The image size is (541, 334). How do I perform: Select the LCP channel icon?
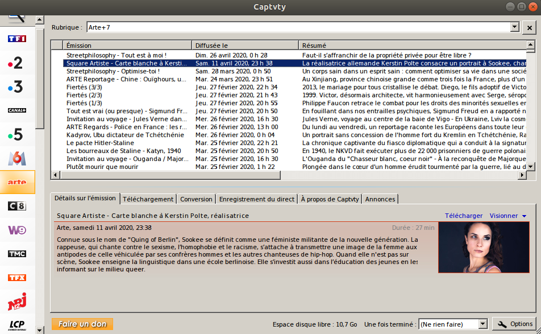coord(17,325)
